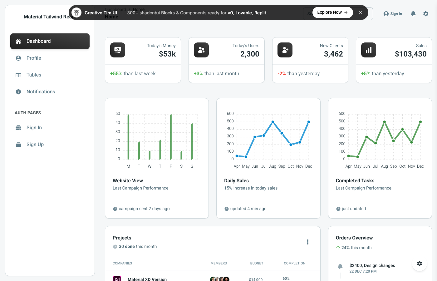The width and height of the screenshot is (437, 281).
Task: Open the Orders Overview gear button
Action: coord(420,264)
